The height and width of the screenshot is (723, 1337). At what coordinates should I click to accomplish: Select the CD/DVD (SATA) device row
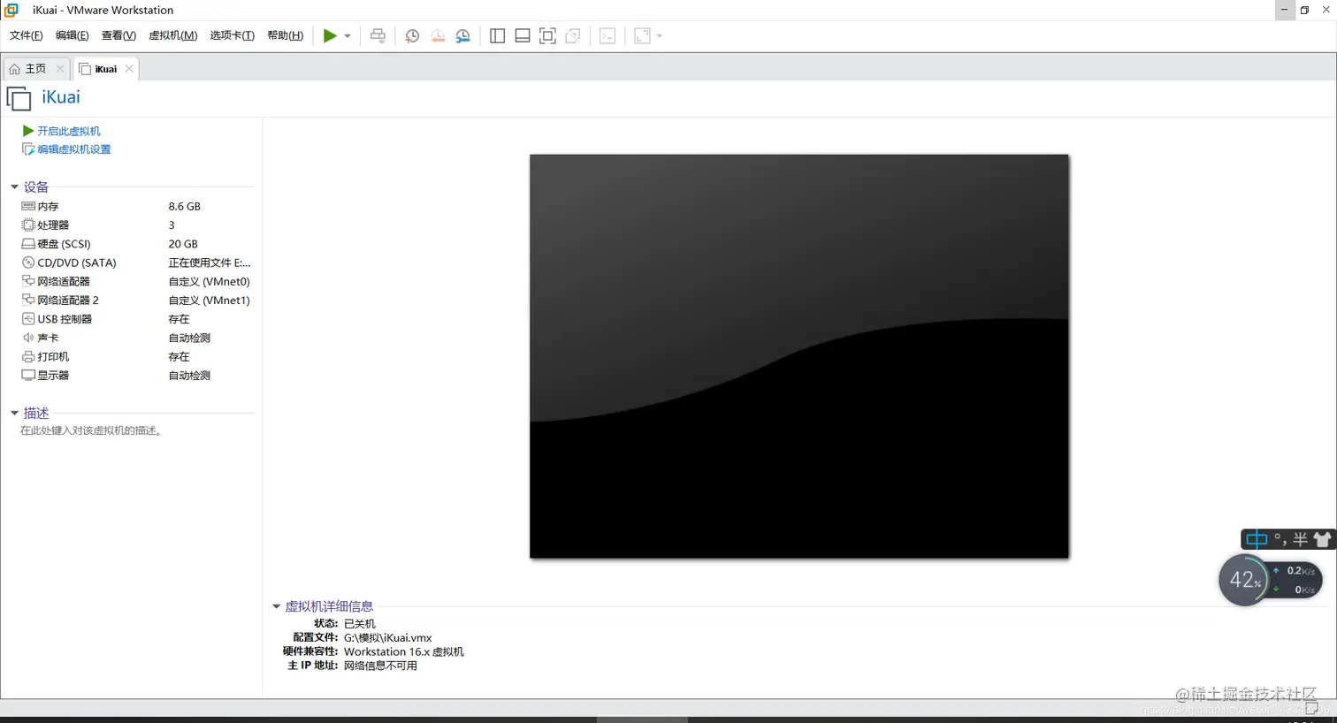pos(136,263)
